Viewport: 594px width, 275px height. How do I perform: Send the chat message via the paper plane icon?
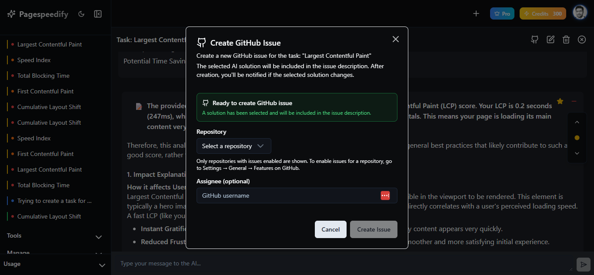(583, 264)
